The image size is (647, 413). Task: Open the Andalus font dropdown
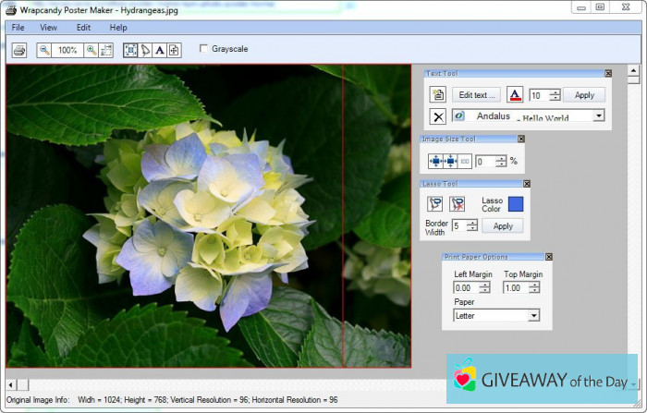[x=598, y=116]
